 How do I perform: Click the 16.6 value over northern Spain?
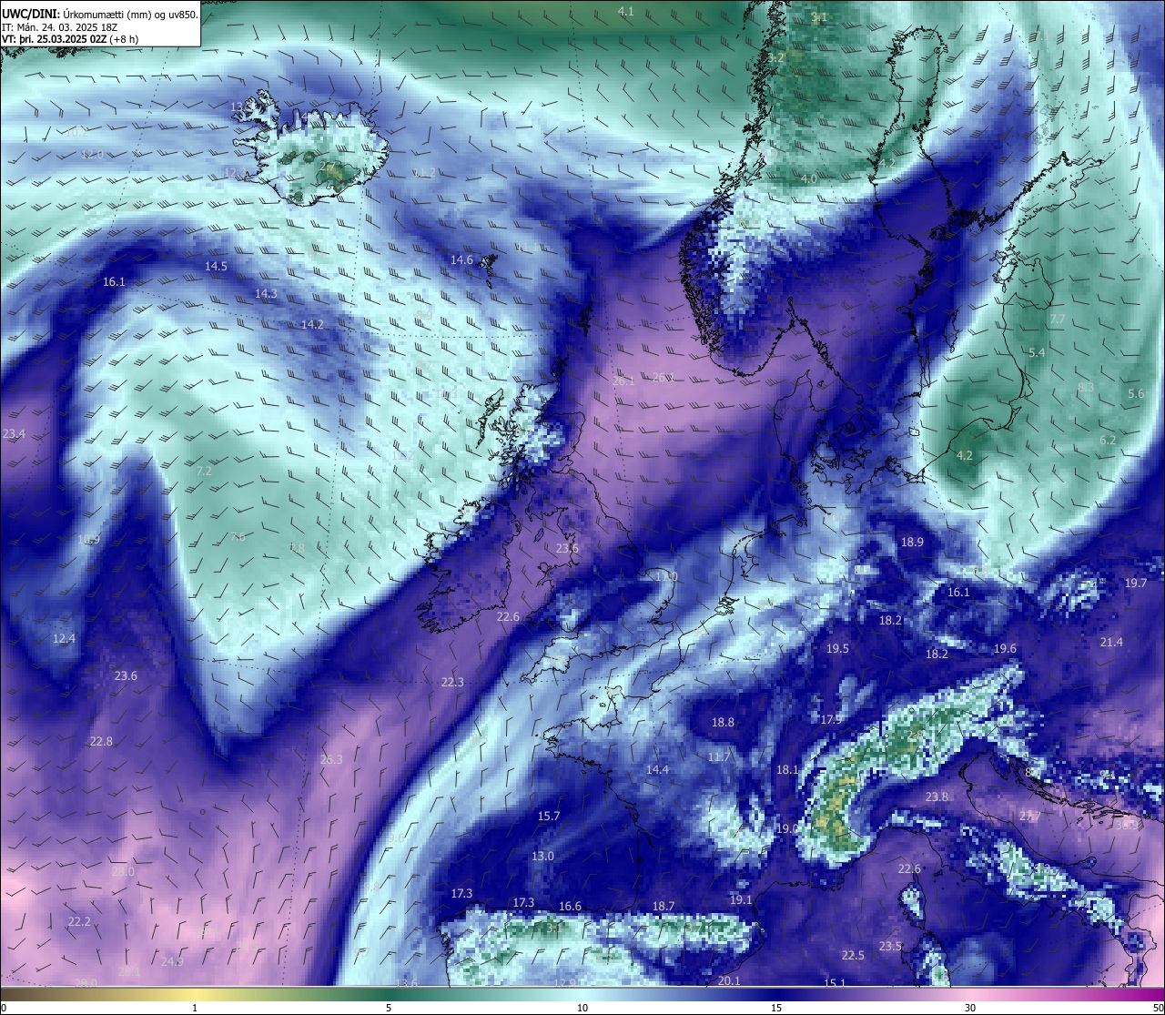[x=570, y=907]
